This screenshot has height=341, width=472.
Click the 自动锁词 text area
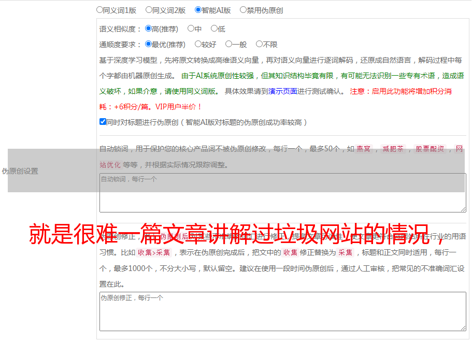coord(282,193)
